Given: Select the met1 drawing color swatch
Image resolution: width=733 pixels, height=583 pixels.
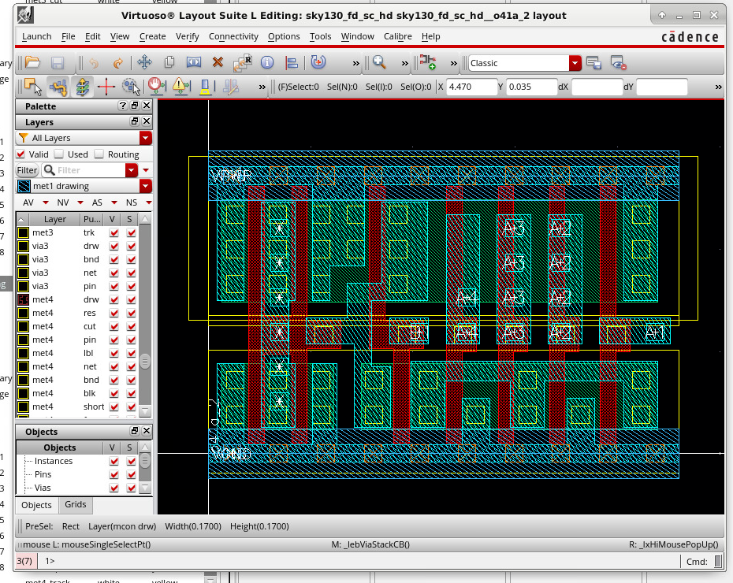Looking at the screenshot, I should click(24, 186).
